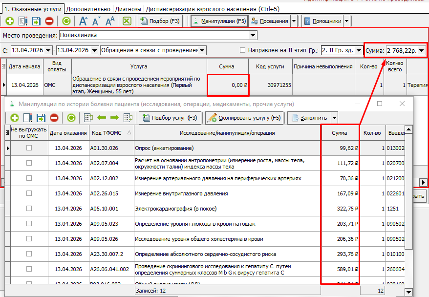Click green left arrow in manipulations toolbar
This screenshot has width=429, height=297.
click(x=102, y=118)
